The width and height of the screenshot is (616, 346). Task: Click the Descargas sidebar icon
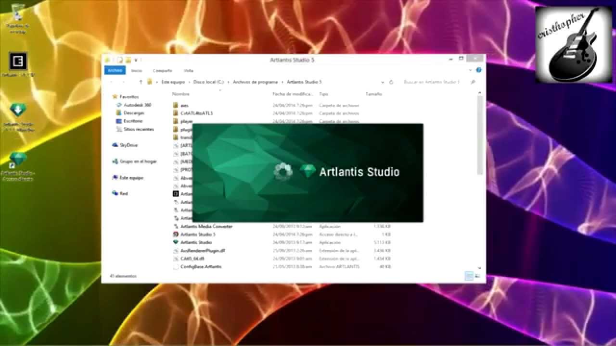click(x=119, y=113)
